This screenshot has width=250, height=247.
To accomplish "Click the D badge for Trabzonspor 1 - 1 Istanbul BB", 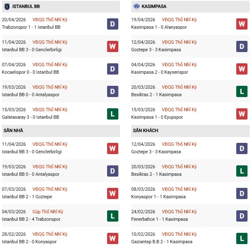I will coord(112,24).
